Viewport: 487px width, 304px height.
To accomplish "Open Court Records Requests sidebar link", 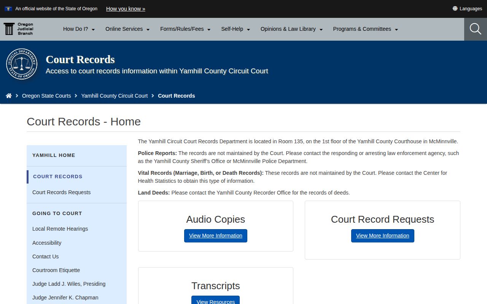I will point(62,192).
